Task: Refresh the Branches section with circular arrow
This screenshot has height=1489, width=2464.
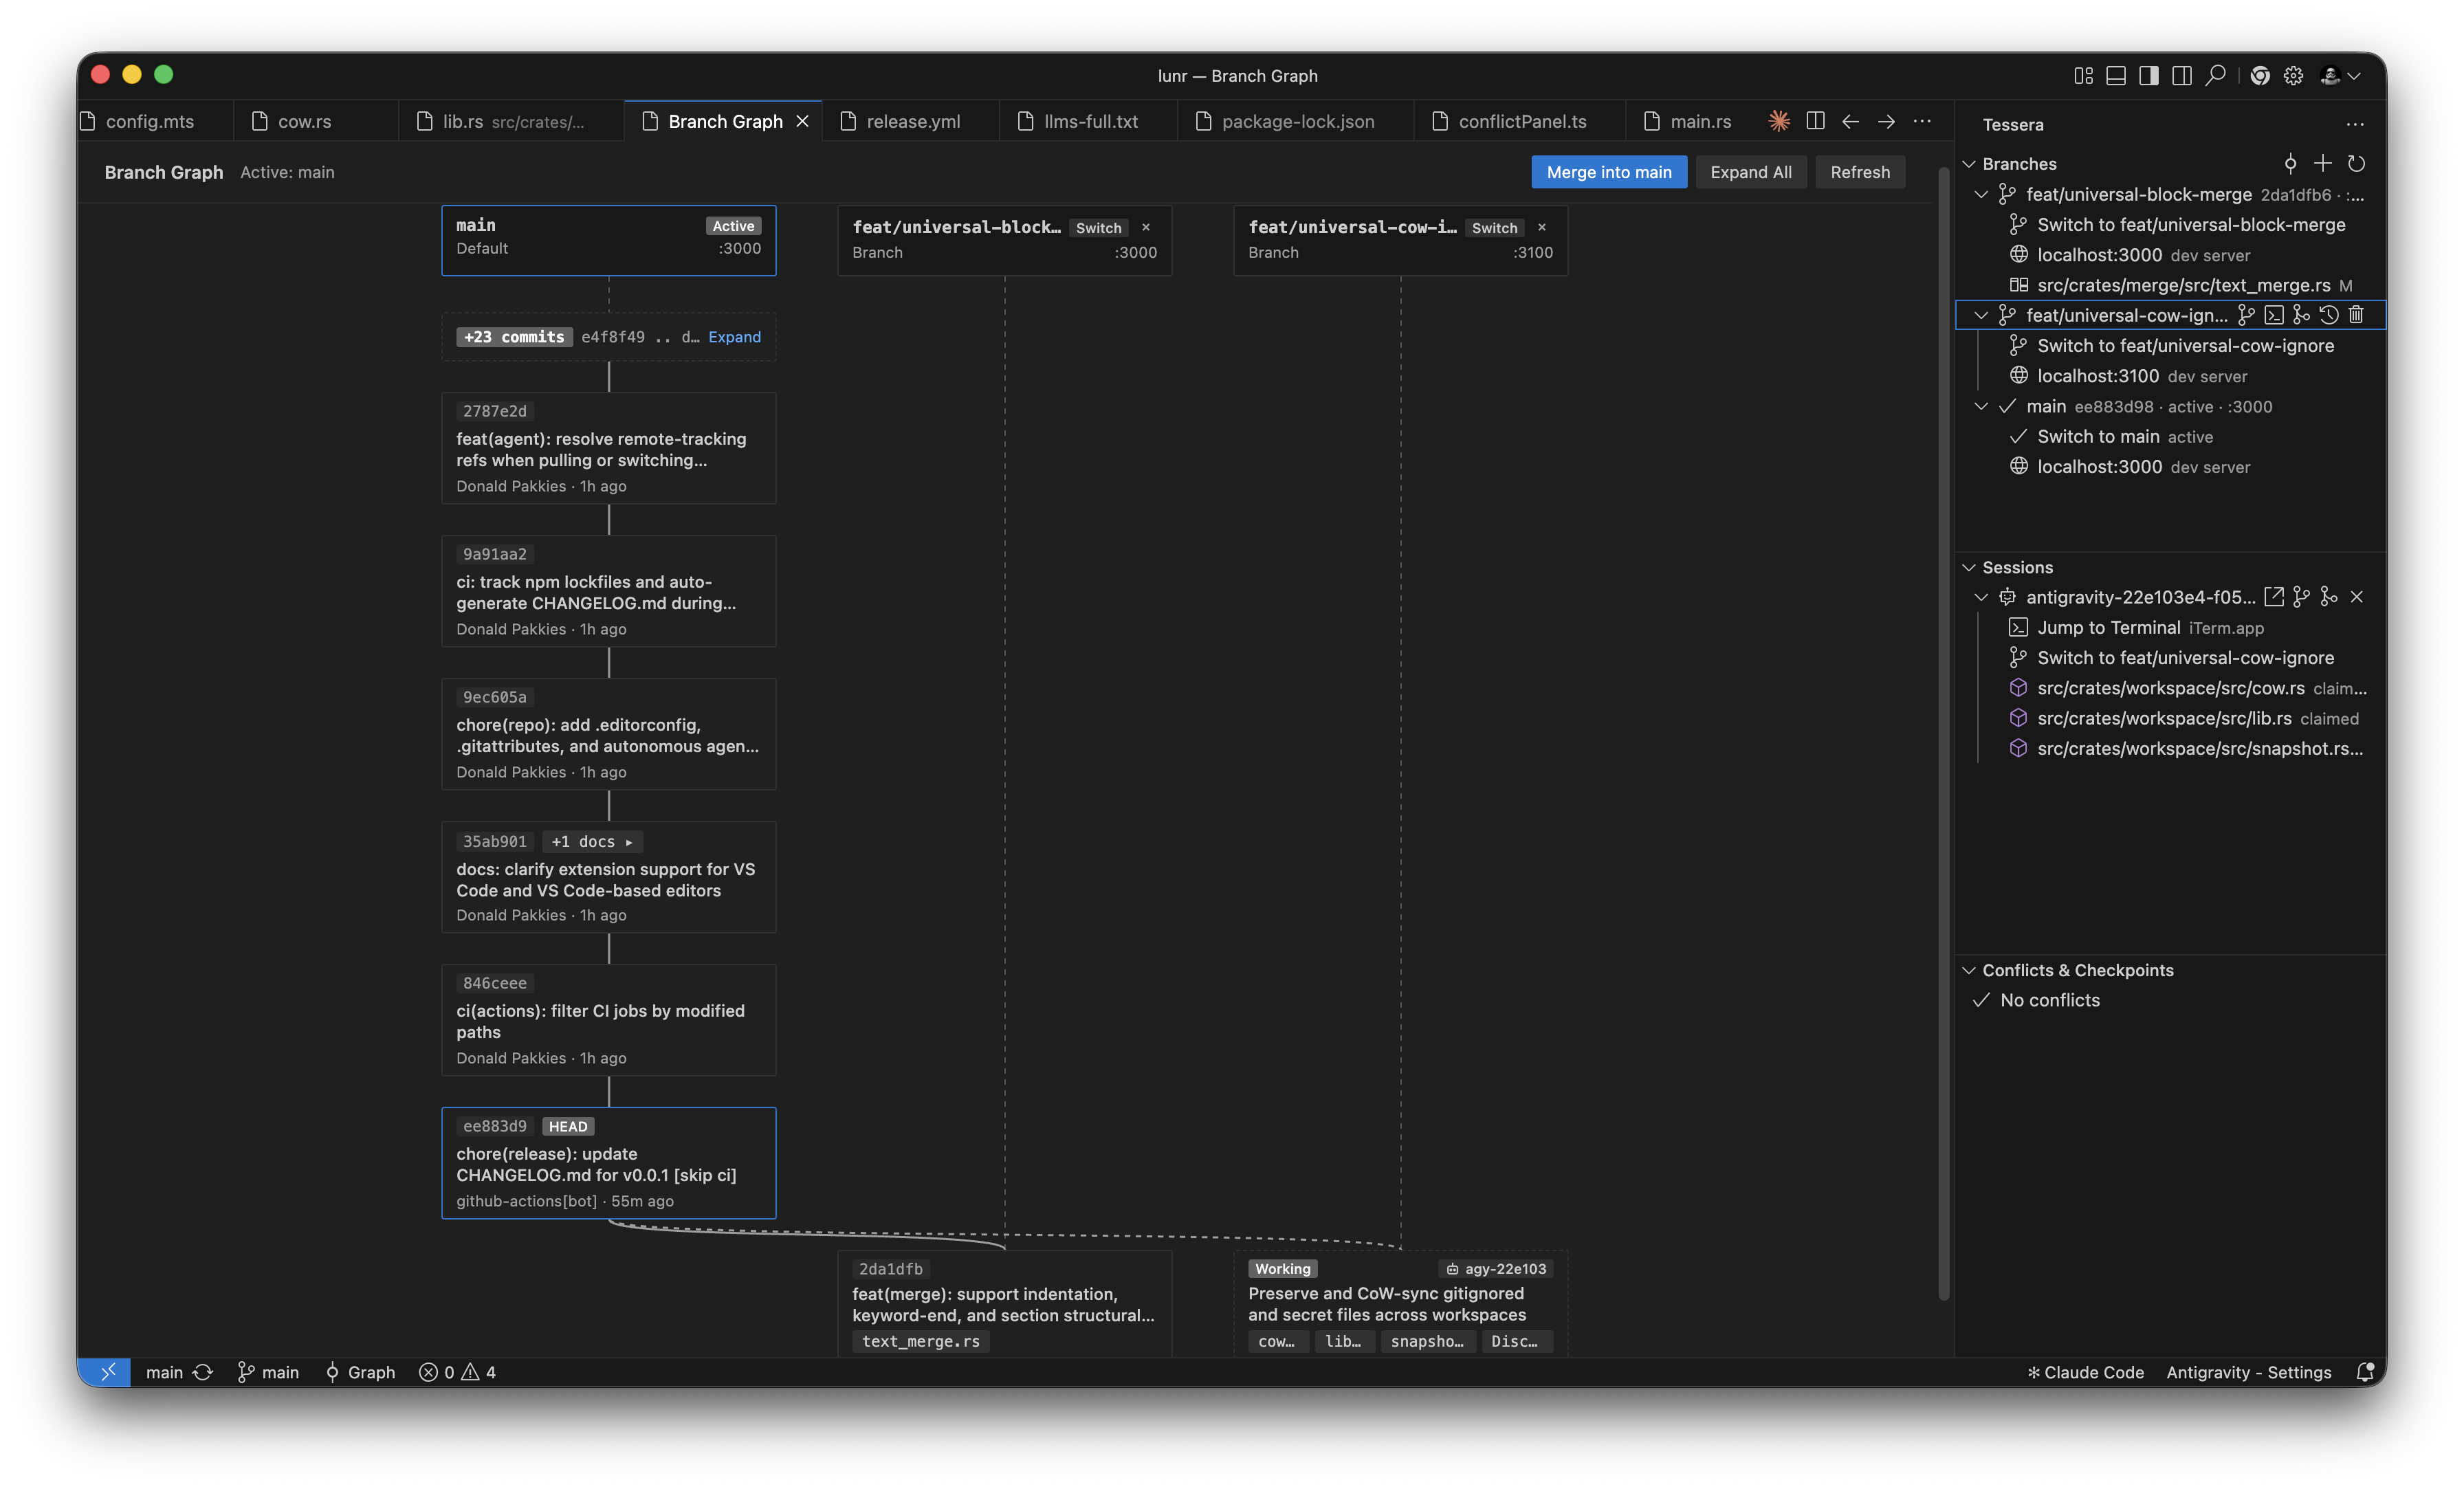Action: 2356,163
